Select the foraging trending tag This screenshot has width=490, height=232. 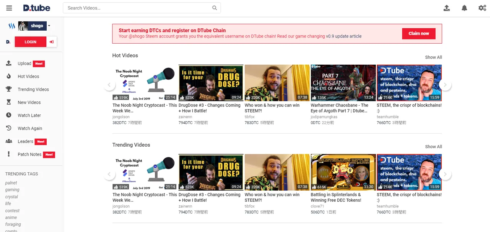click(x=13, y=225)
